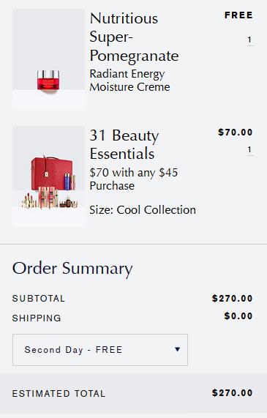Click the $70.00 item price

pos(236,133)
